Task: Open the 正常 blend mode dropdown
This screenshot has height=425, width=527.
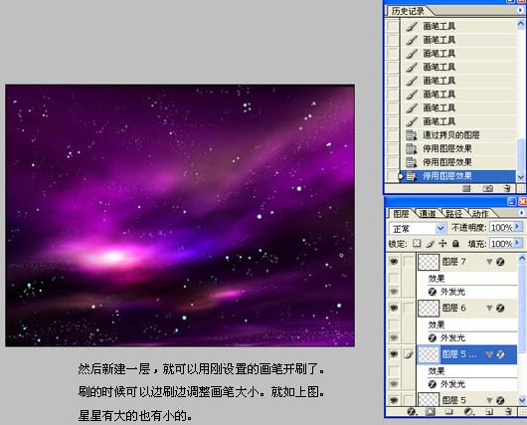Action: click(x=418, y=229)
